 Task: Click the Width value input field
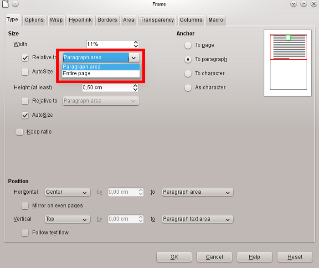pyautogui.click(x=109, y=44)
